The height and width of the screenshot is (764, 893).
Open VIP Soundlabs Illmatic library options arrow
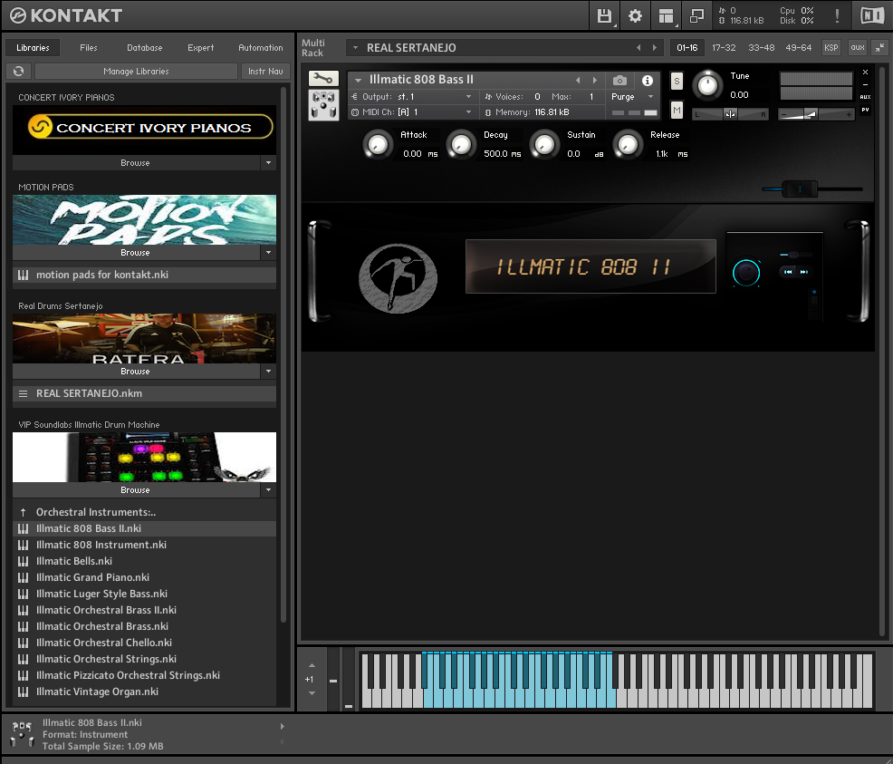tap(268, 490)
